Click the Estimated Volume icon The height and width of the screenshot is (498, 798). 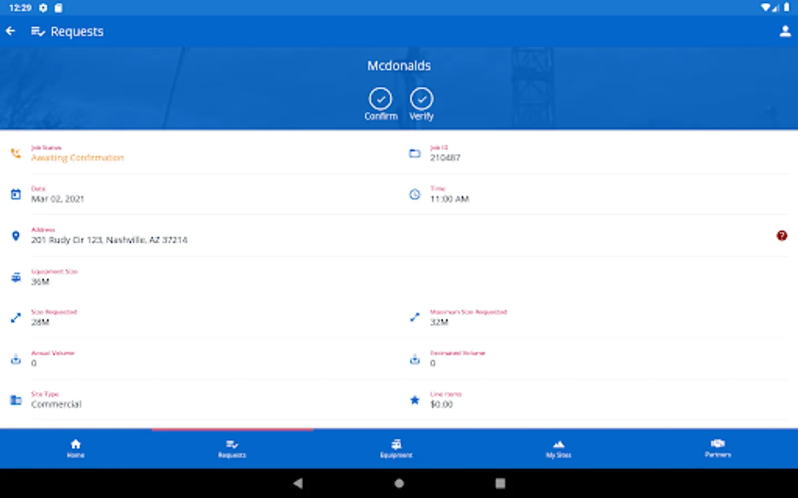[415, 359]
